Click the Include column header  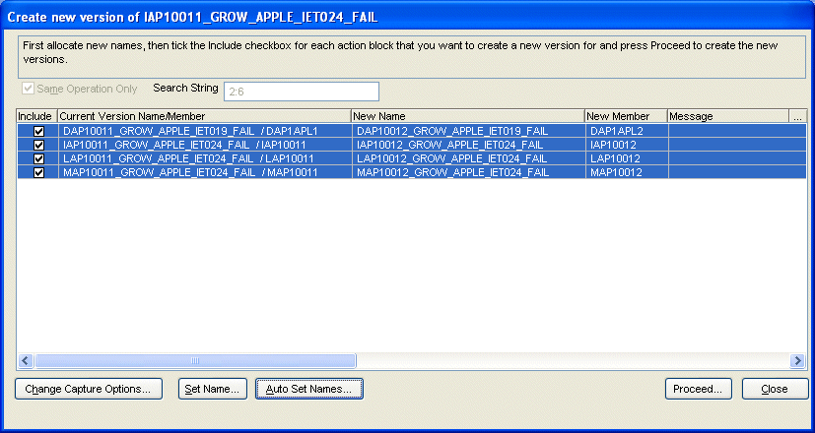click(x=37, y=116)
